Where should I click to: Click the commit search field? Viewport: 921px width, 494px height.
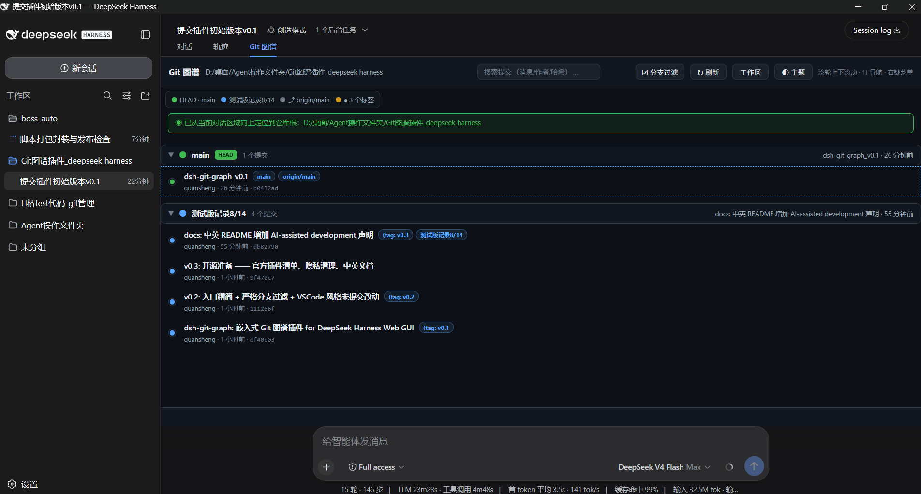click(538, 72)
